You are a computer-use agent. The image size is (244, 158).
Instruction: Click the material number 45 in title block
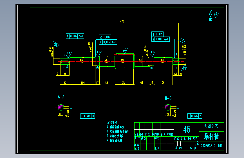[187, 129]
